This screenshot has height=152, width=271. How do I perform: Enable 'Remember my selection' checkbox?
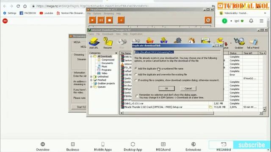(137, 96)
